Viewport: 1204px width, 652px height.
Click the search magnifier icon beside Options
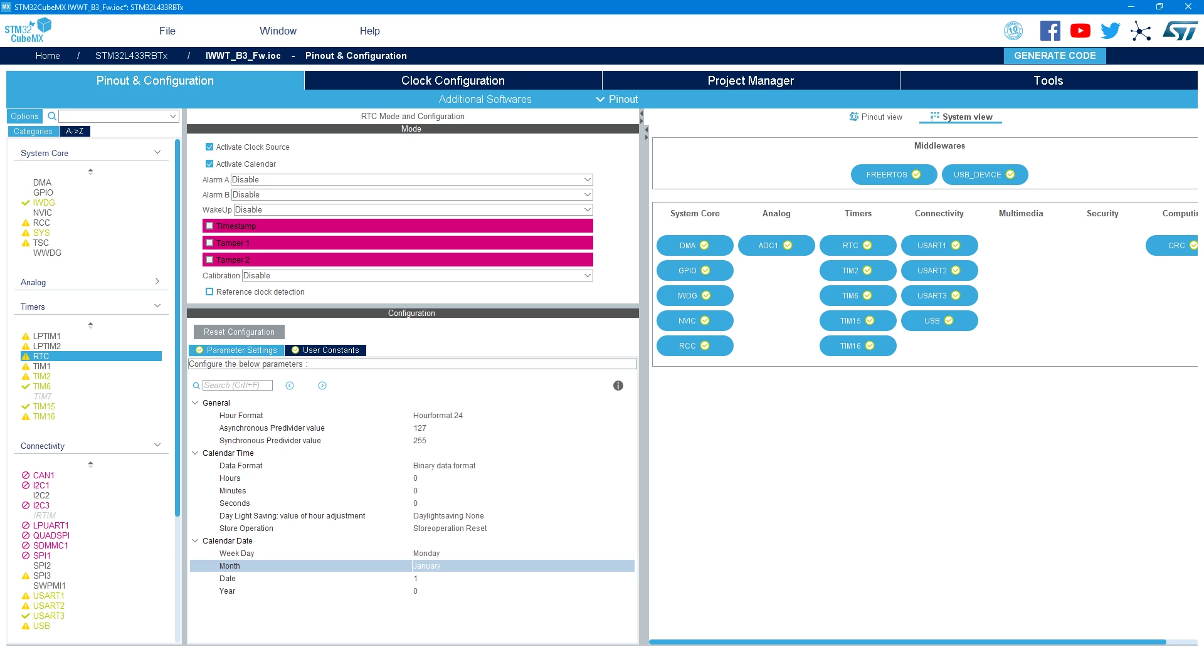click(x=52, y=116)
